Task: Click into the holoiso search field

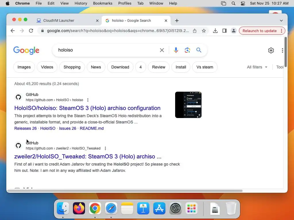Action: click(x=107, y=50)
